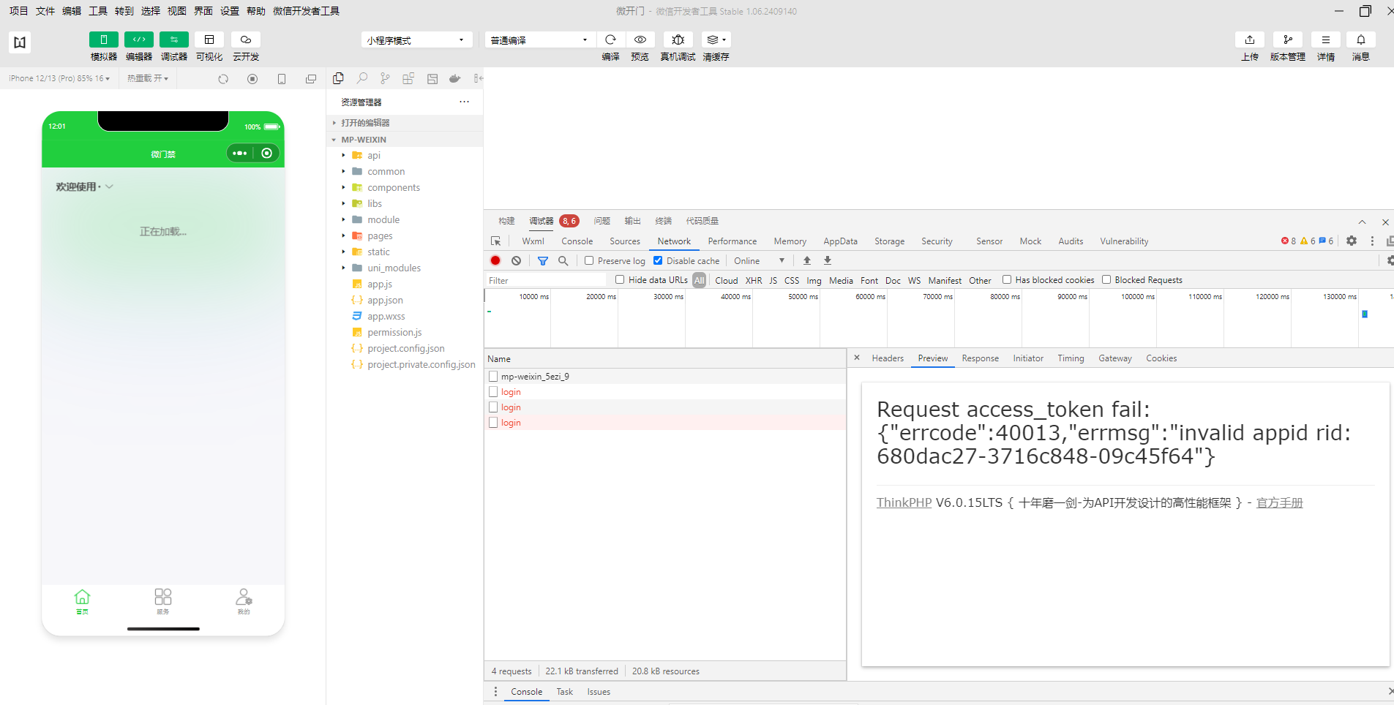Open cloud development (云开发)

[x=246, y=39]
